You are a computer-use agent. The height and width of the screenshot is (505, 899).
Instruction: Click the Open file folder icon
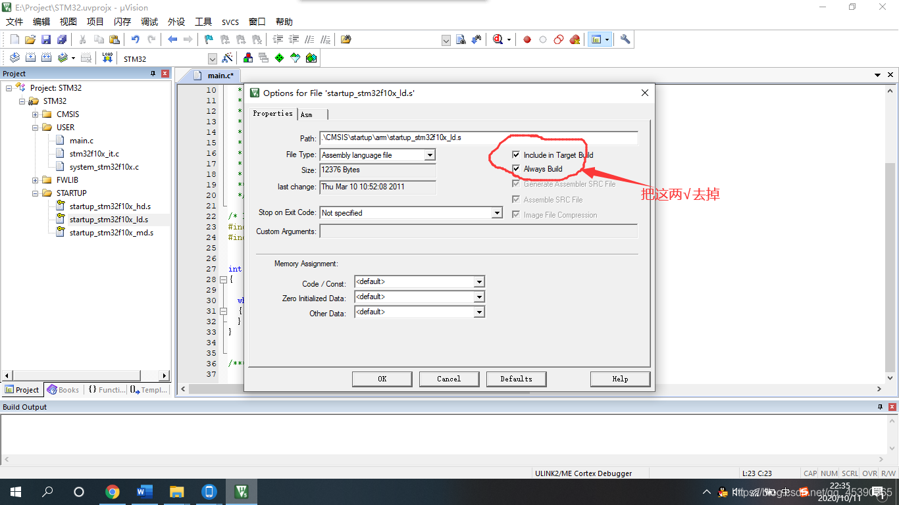[30, 39]
